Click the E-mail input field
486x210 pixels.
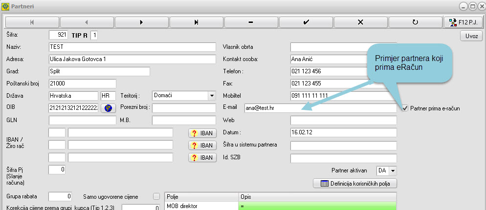pyautogui.click(x=343, y=108)
